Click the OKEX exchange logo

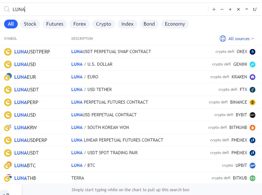(x=253, y=52)
